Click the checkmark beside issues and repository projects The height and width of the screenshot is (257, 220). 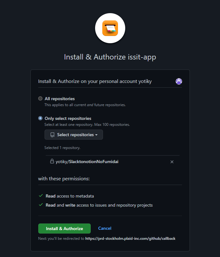[41, 205]
